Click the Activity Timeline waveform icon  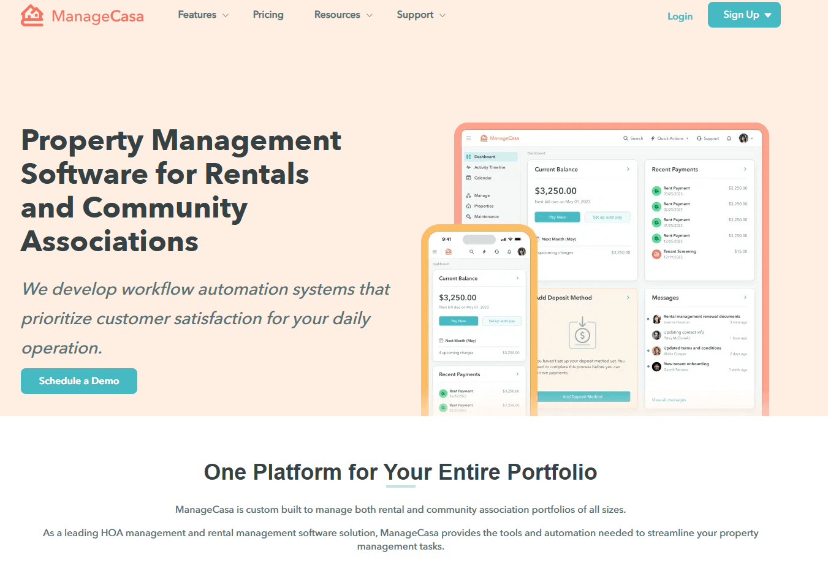[469, 167]
